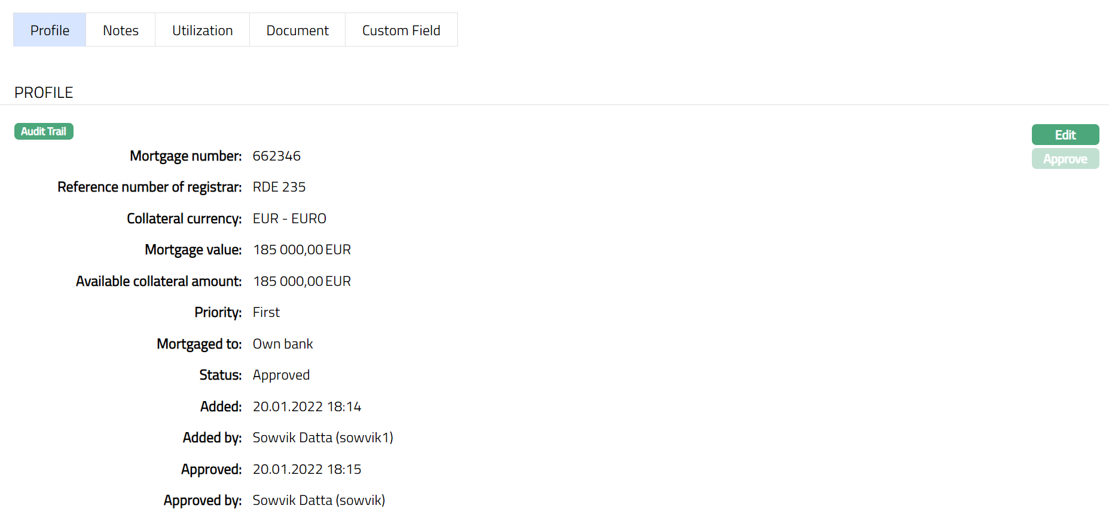The width and height of the screenshot is (1109, 527).
Task: Click the Status value Approved
Action: 281,375
